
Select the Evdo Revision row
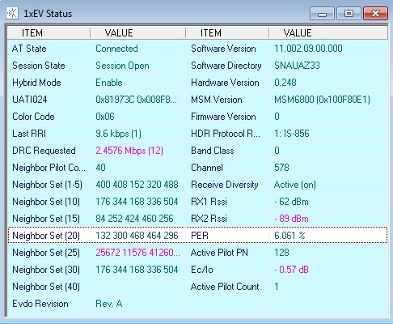(x=197, y=304)
